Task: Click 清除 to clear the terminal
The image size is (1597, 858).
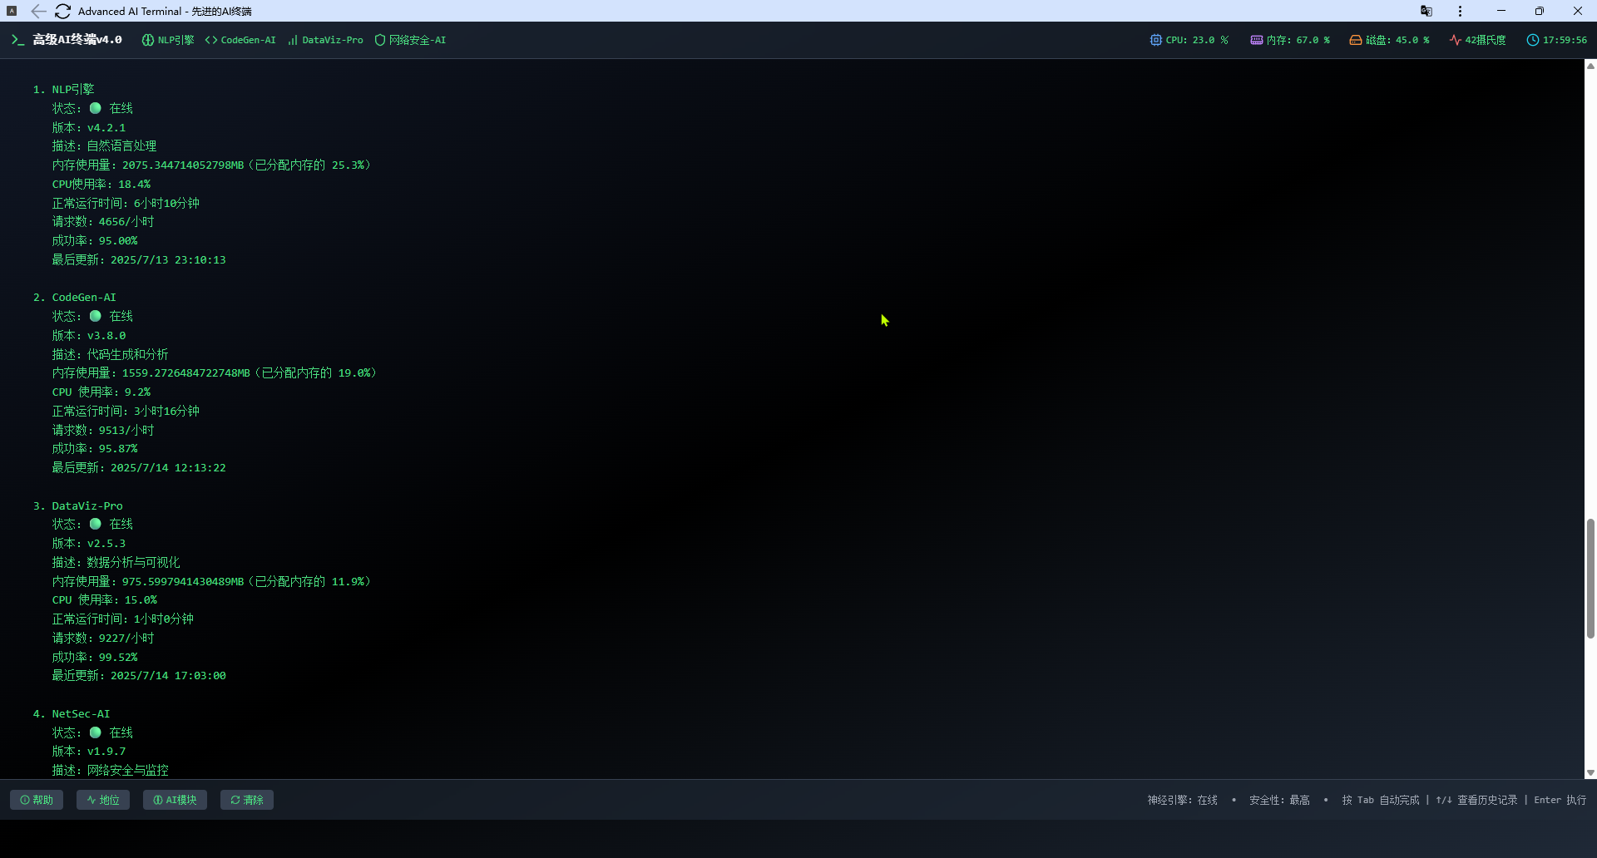Action: click(x=246, y=799)
